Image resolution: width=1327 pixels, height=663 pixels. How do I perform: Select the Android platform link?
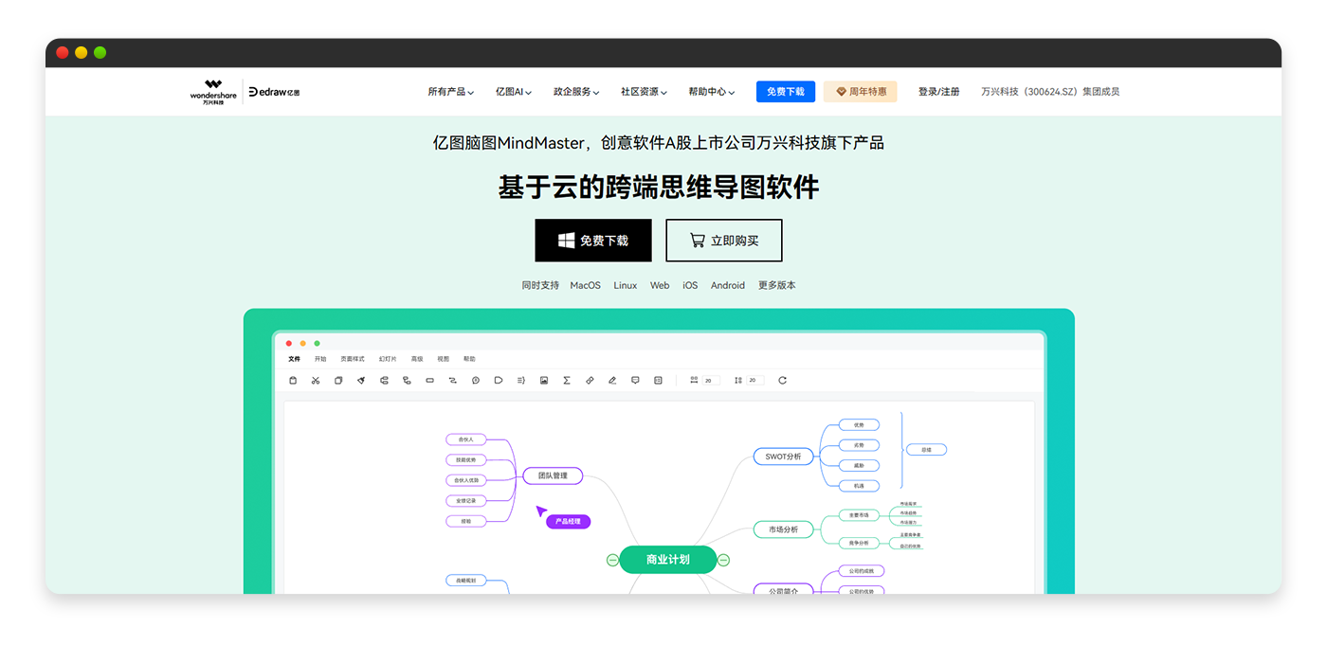728,285
